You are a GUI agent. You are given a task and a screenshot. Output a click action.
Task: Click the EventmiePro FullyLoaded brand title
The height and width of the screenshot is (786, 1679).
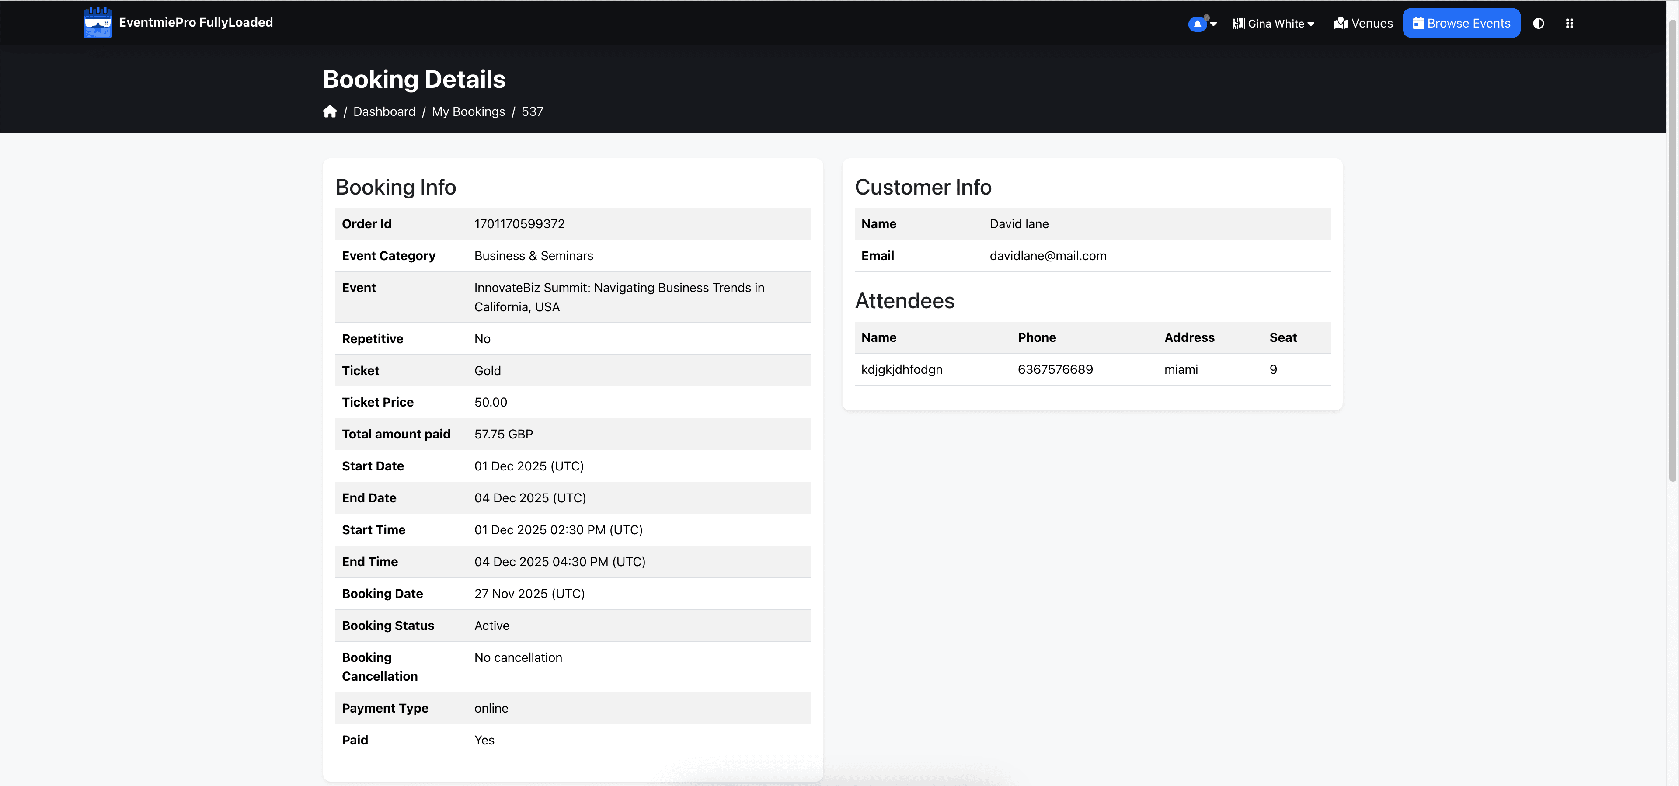pos(195,22)
